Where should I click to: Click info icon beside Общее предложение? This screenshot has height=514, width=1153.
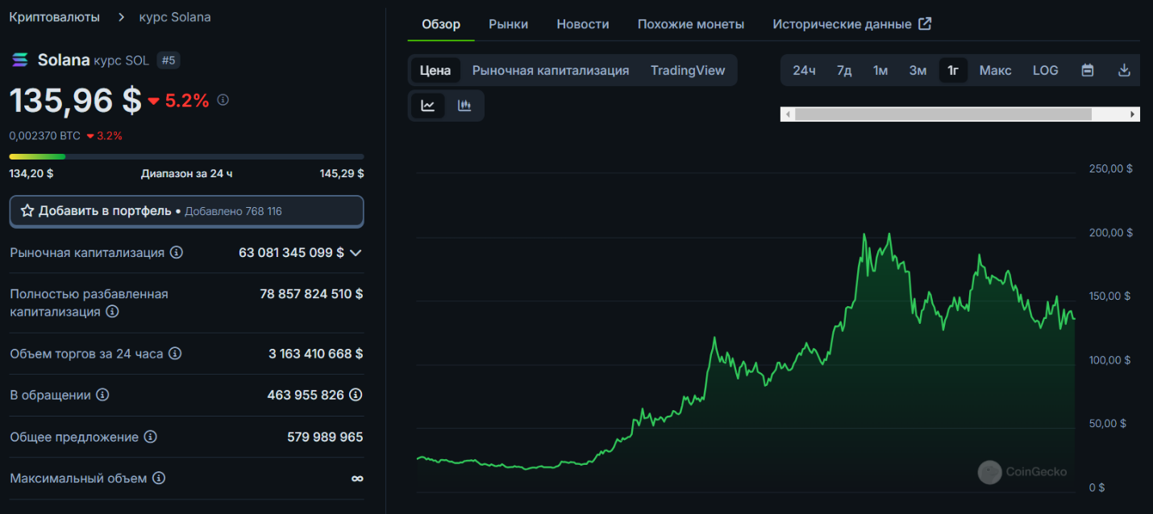point(150,437)
